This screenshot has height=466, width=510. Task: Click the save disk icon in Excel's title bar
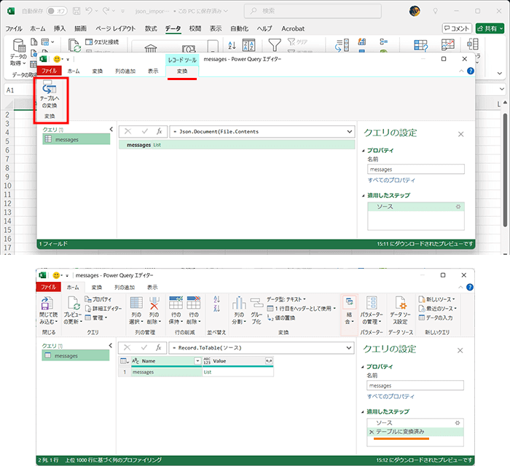(x=76, y=11)
